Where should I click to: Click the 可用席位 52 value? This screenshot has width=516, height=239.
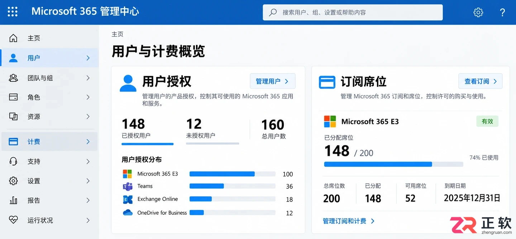pyautogui.click(x=410, y=198)
